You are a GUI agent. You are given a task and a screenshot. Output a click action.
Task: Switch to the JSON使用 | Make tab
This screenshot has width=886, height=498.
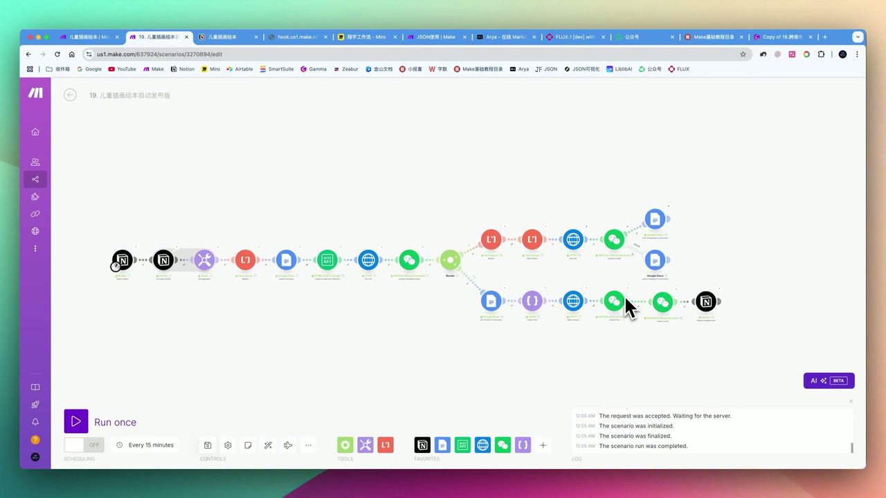tap(435, 37)
